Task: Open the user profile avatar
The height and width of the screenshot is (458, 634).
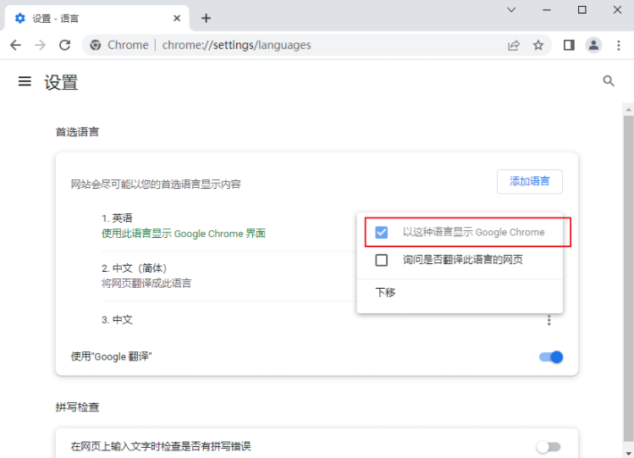Action: pos(593,45)
